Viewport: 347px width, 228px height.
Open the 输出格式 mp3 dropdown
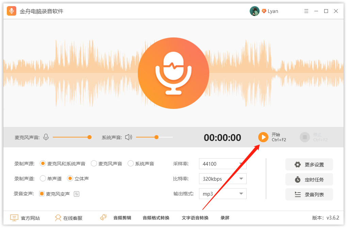pos(222,194)
